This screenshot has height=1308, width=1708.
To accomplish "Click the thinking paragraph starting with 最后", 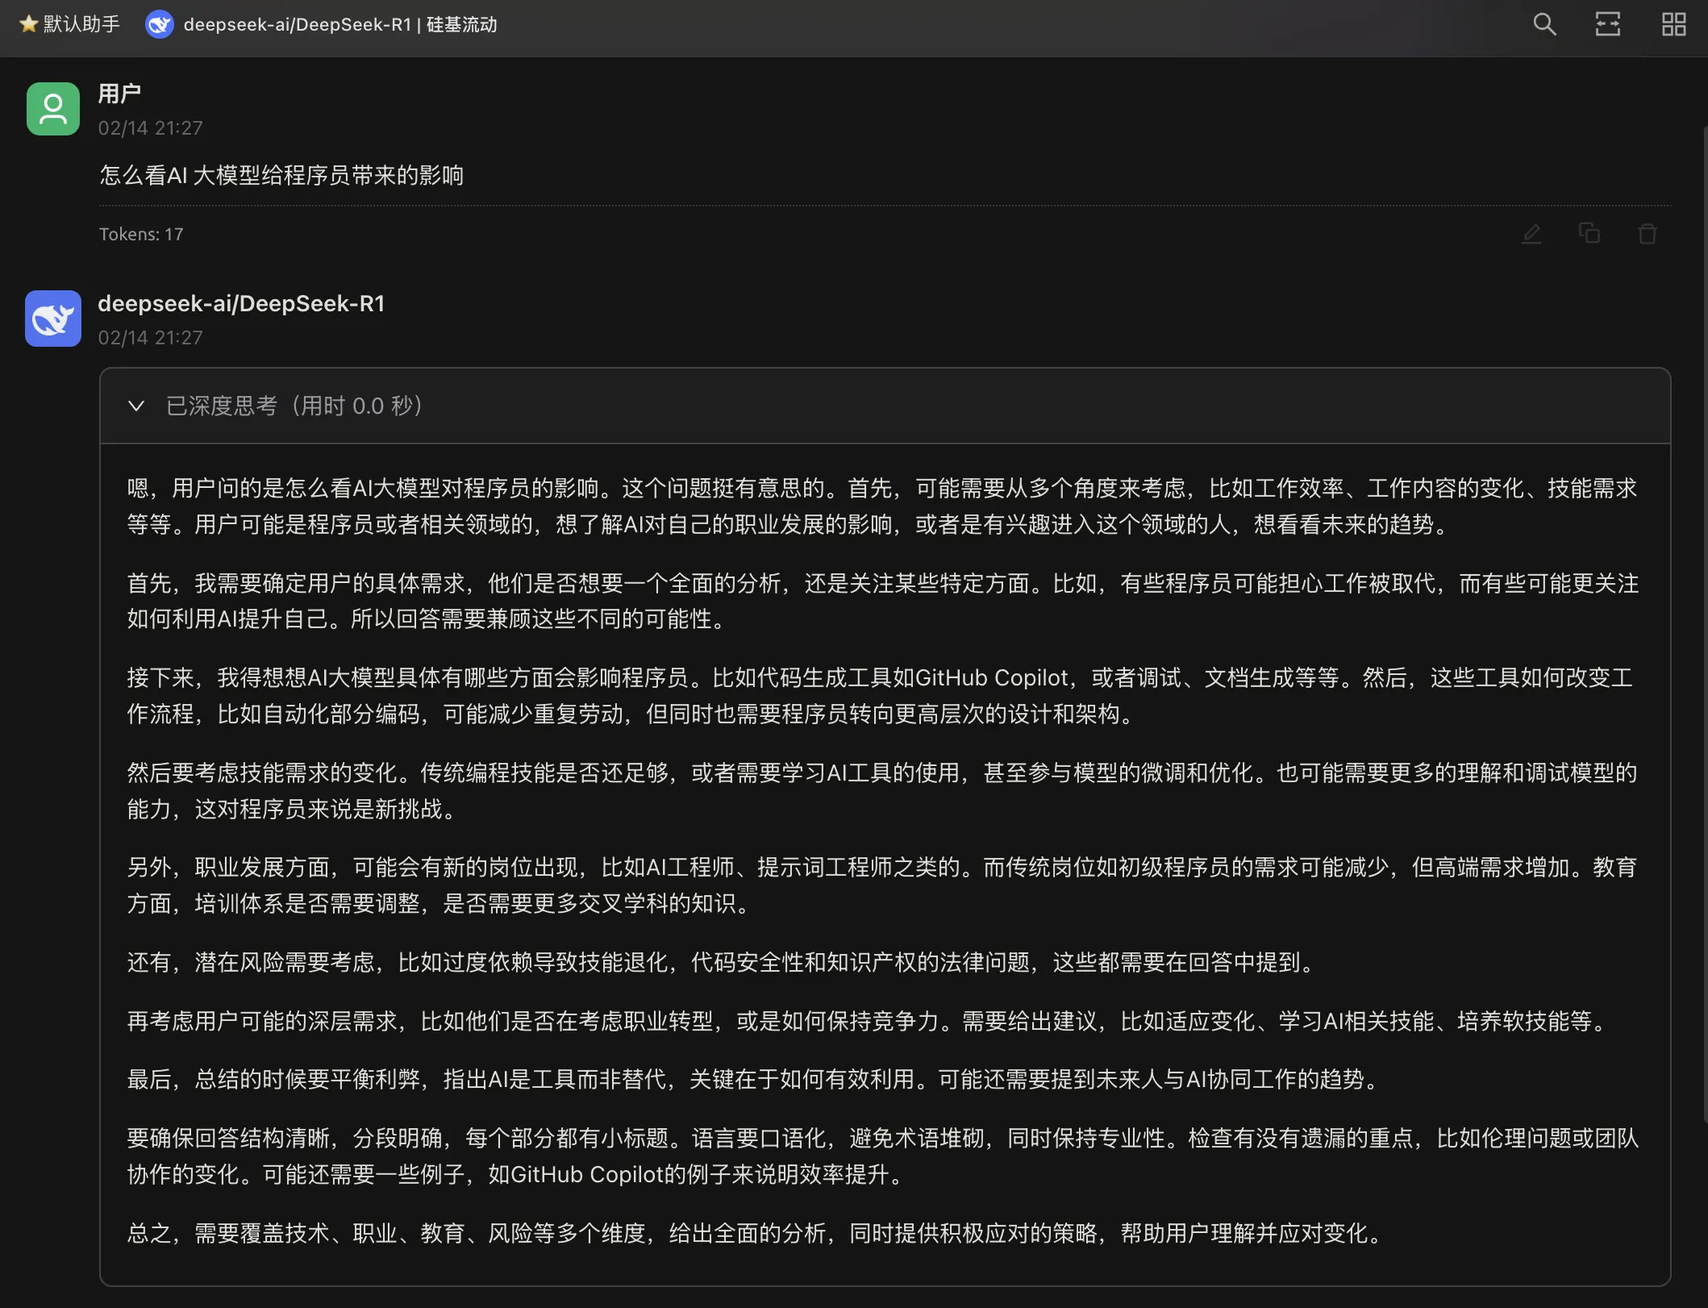I will (x=755, y=1079).
